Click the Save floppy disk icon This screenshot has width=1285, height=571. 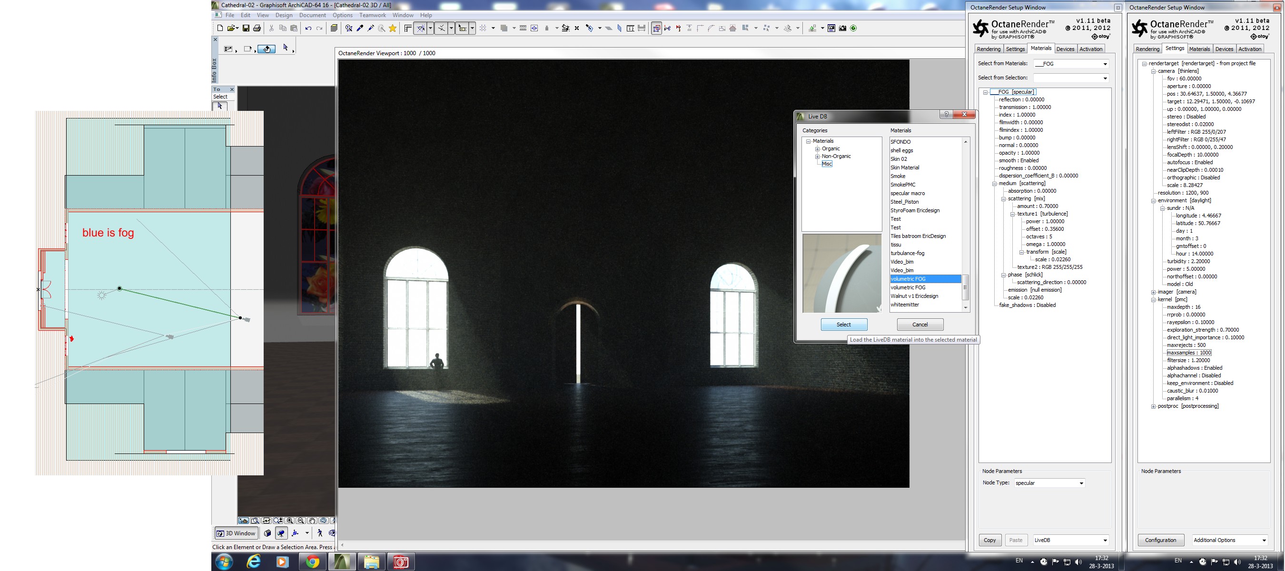pyautogui.click(x=246, y=29)
